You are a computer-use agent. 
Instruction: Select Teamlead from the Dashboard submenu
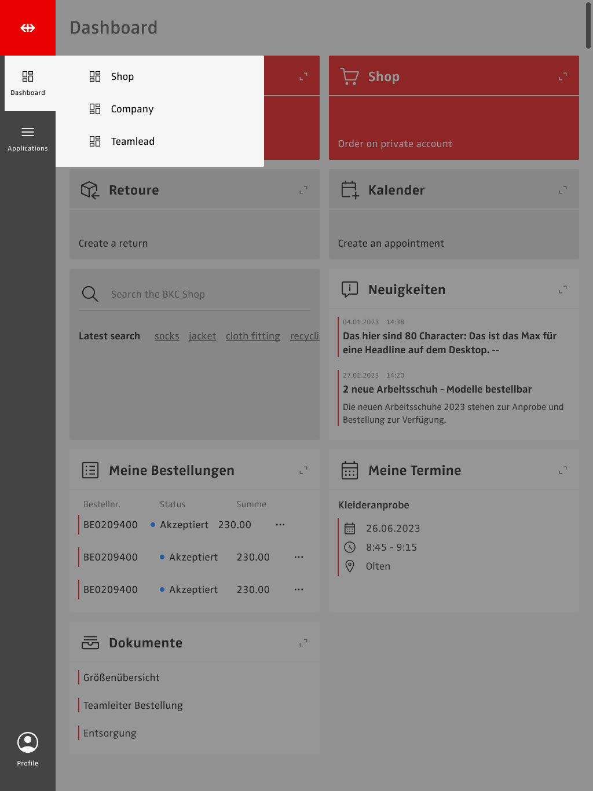[x=133, y=141]
